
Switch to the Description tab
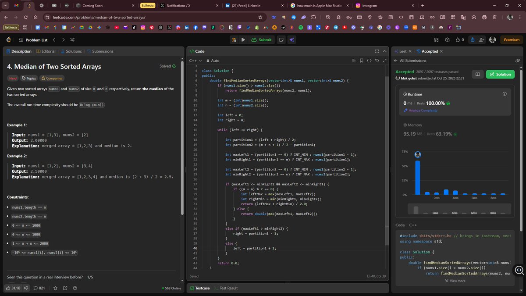(x=19, y=51)
